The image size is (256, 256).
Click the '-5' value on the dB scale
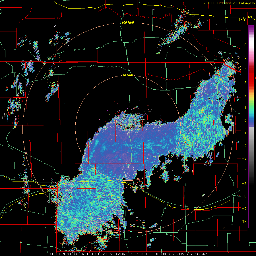[x=244, y=183]
